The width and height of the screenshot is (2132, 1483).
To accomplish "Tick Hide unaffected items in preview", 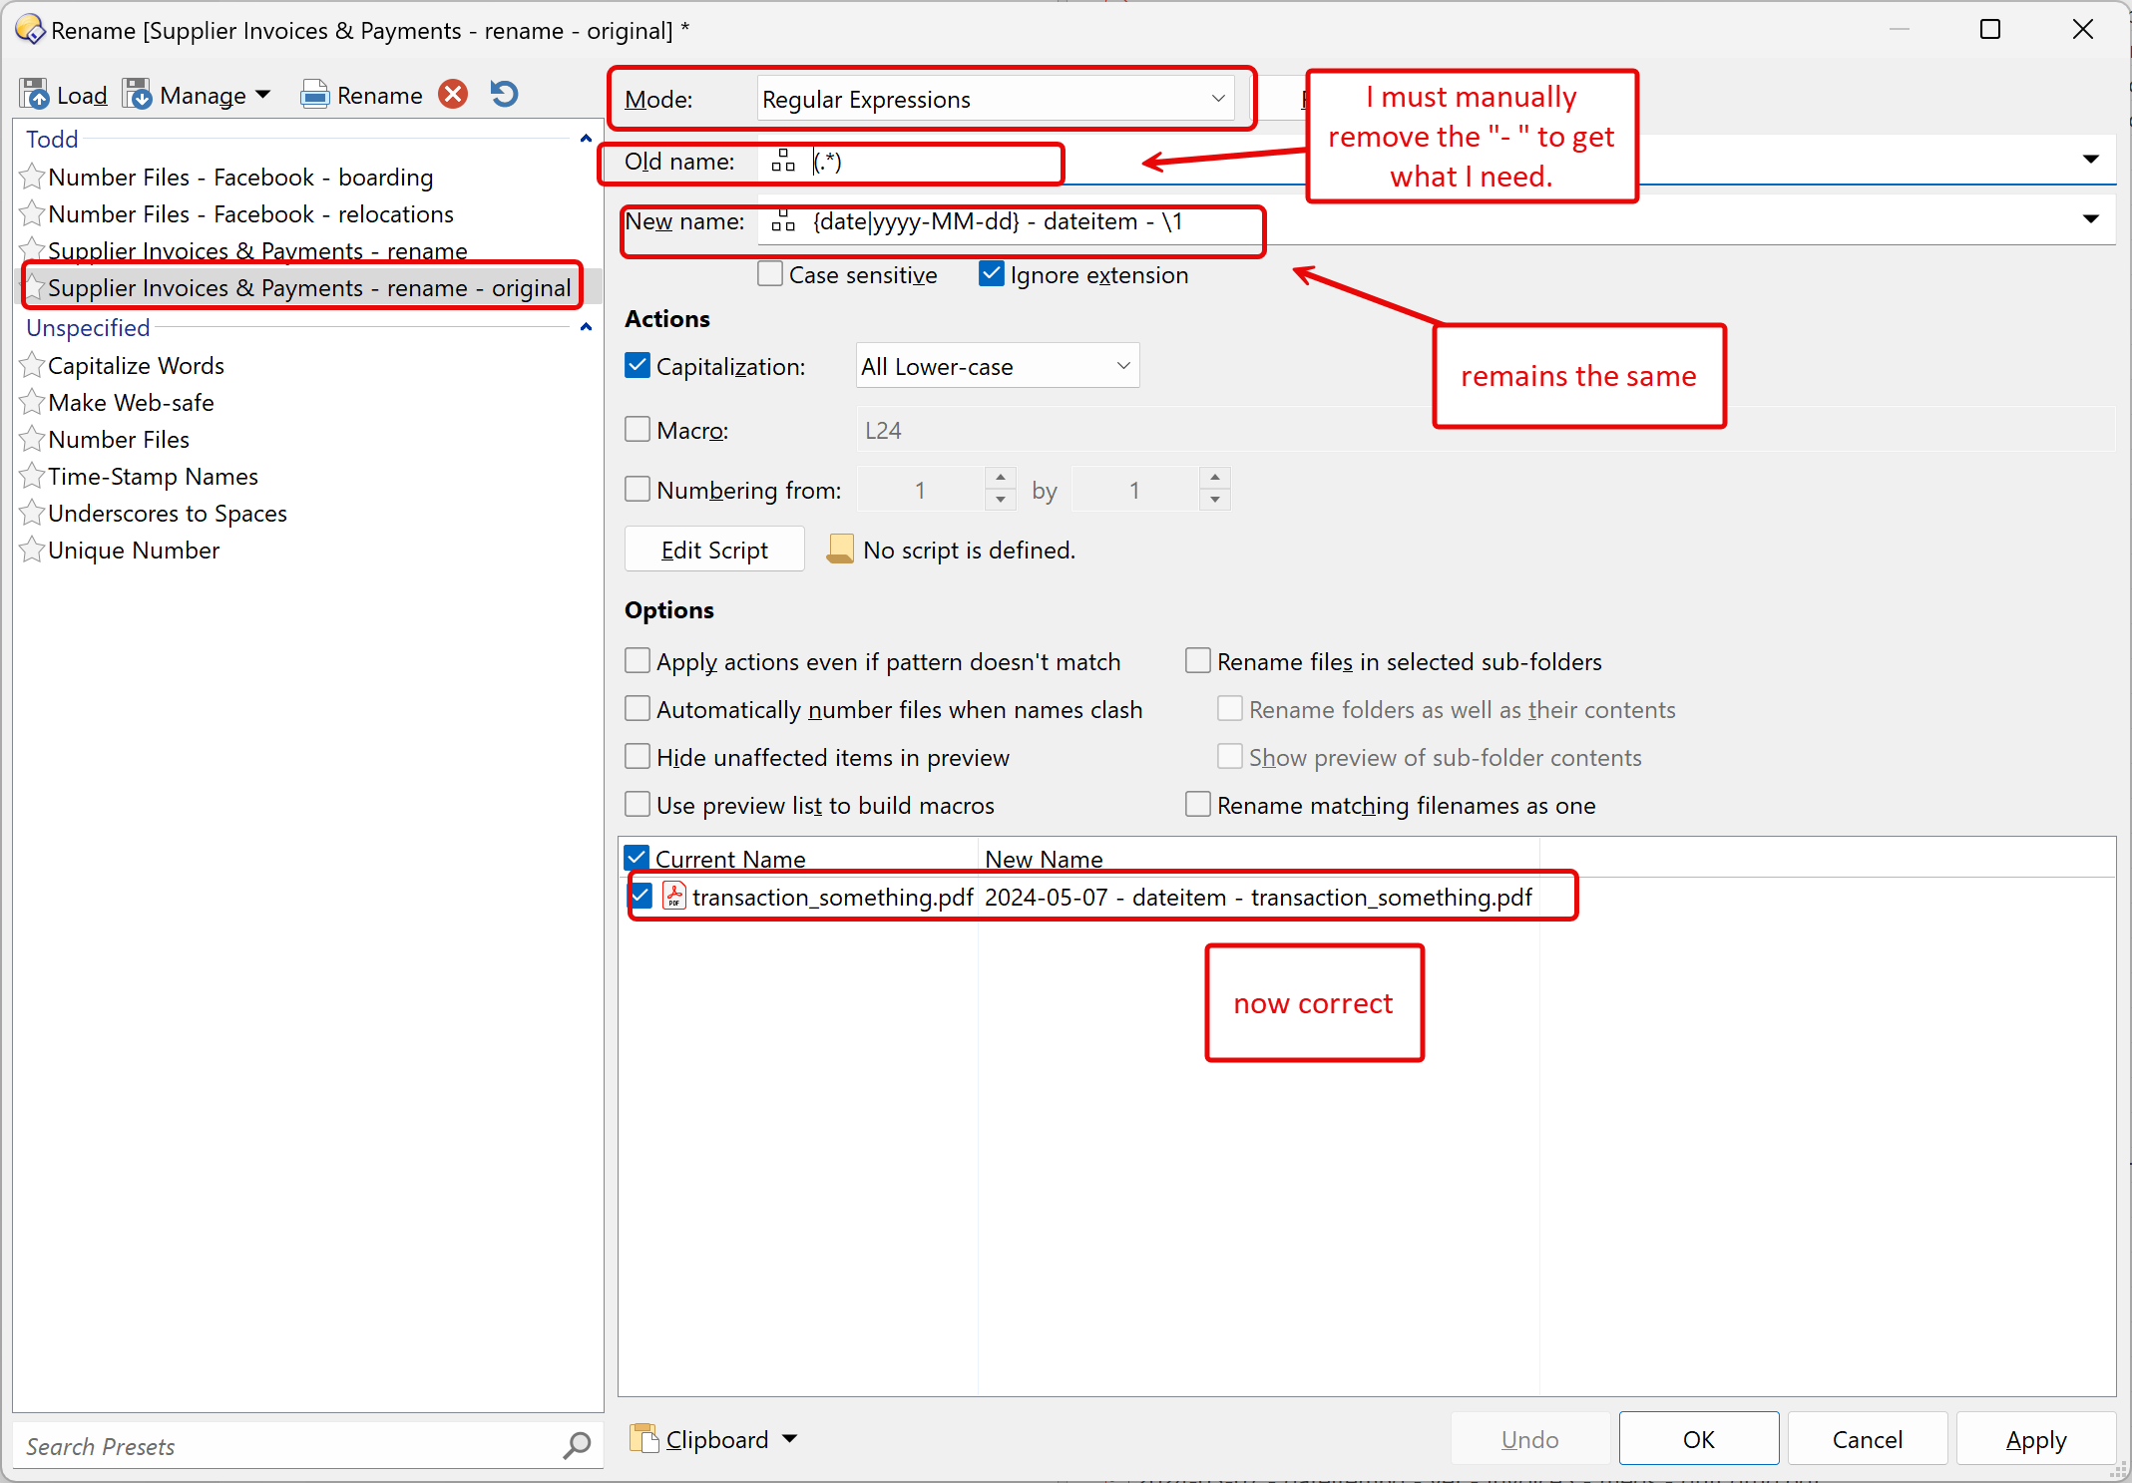I will click(638, 757).
